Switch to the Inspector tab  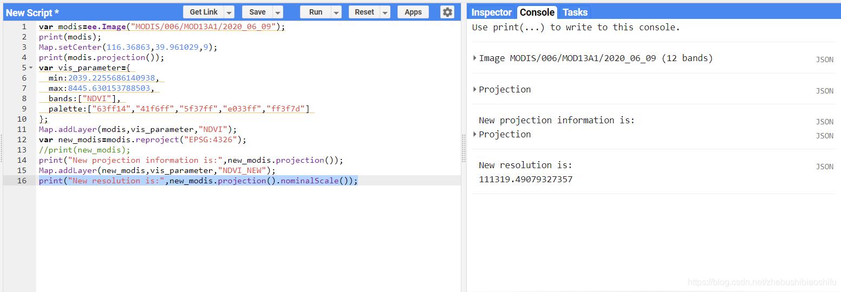coord(491,12)
